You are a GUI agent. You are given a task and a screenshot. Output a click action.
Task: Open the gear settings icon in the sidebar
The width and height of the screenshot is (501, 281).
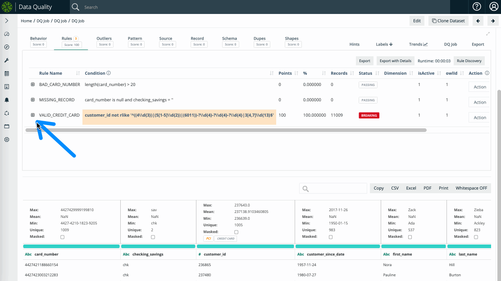7,140
